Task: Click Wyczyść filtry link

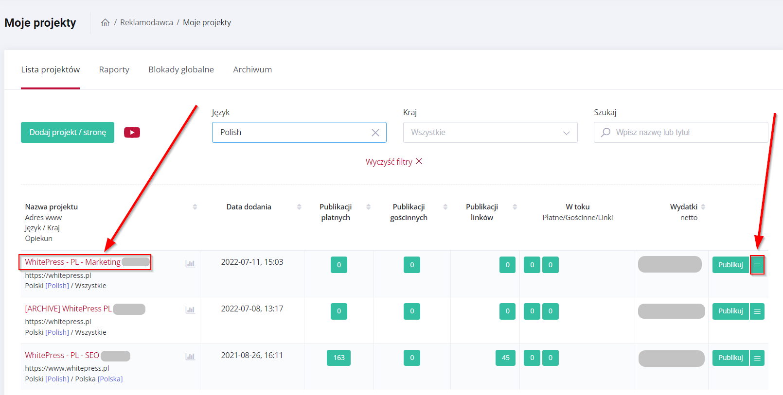Action: point(394,162)
